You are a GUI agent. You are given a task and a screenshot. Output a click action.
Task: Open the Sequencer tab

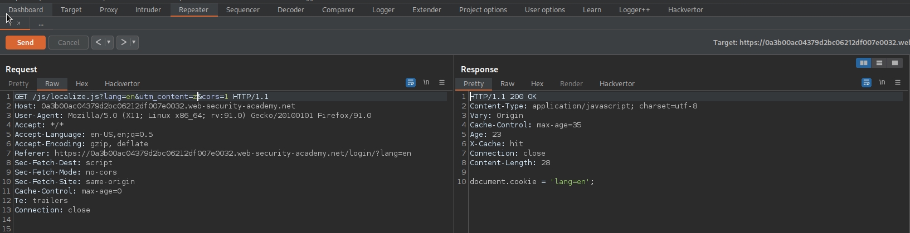[243, 9]
